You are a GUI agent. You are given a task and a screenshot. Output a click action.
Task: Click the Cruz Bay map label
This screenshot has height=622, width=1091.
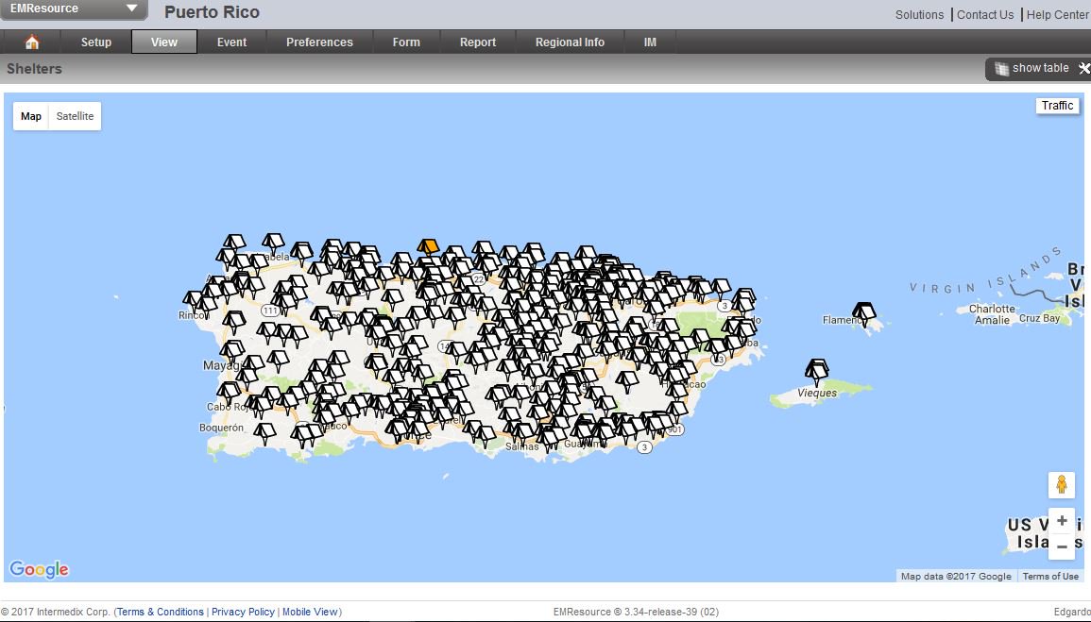(x=1039, y=318)
